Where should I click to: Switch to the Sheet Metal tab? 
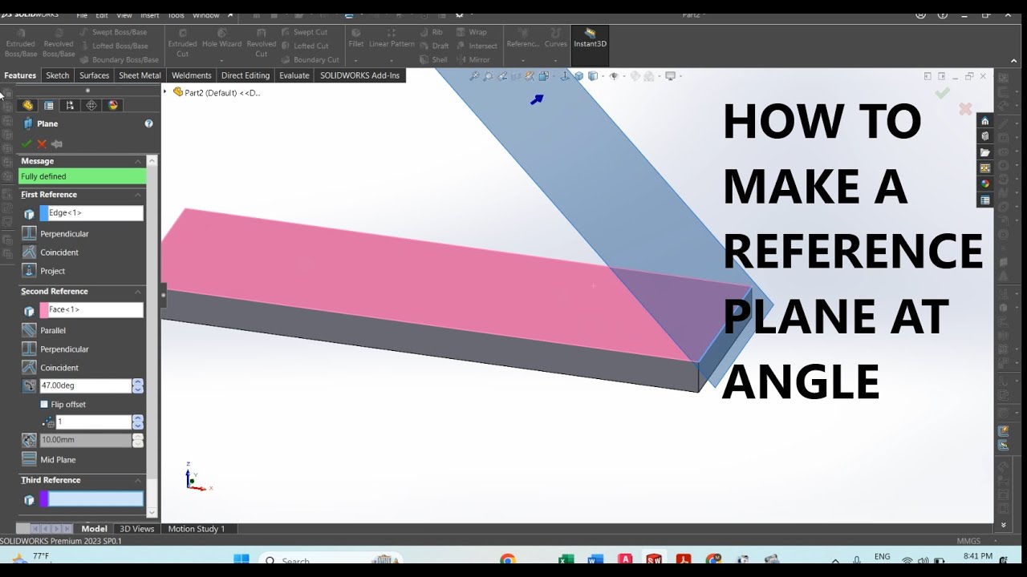[140, 75]
